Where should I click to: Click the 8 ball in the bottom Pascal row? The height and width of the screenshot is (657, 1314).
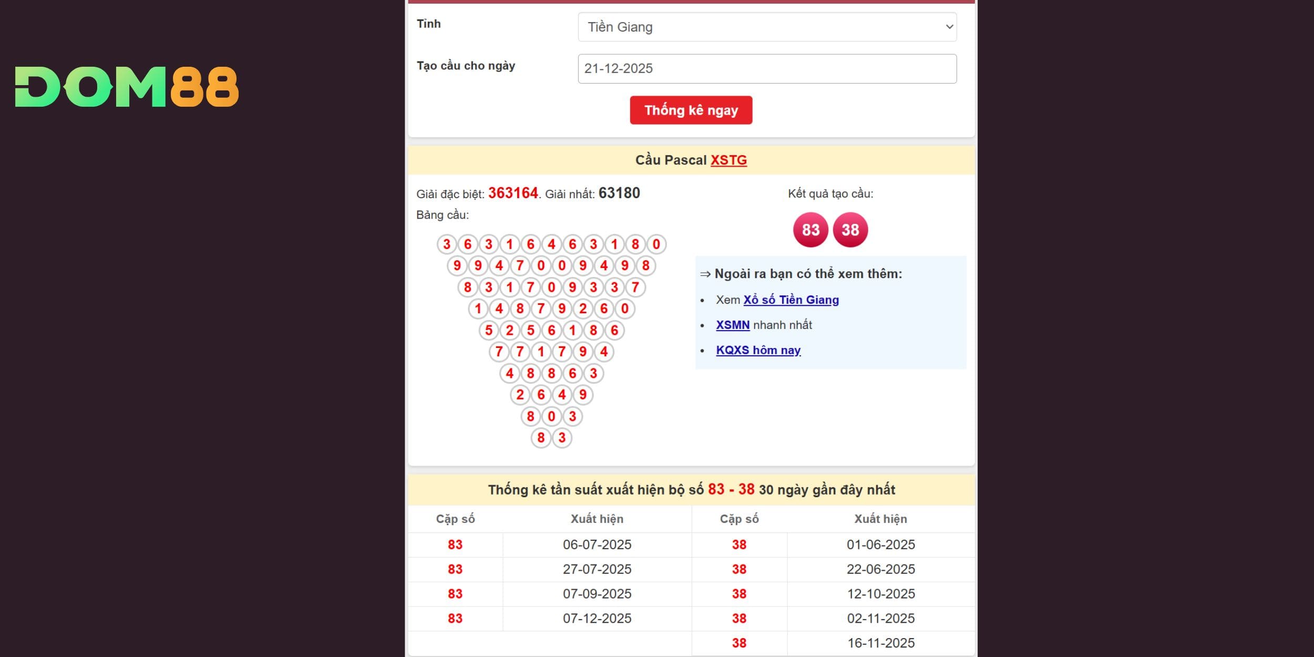(x=541, y=438)
